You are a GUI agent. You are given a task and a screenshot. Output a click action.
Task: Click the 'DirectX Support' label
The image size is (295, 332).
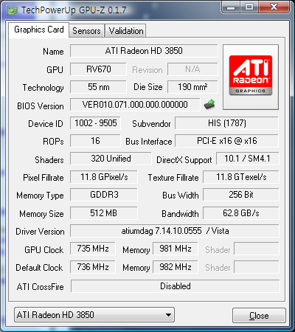coord(184,160)
